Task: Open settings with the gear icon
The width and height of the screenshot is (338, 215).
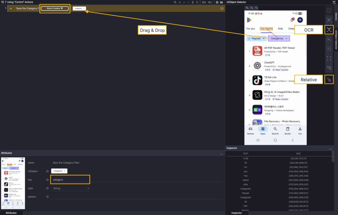Action: pos(217,2)
